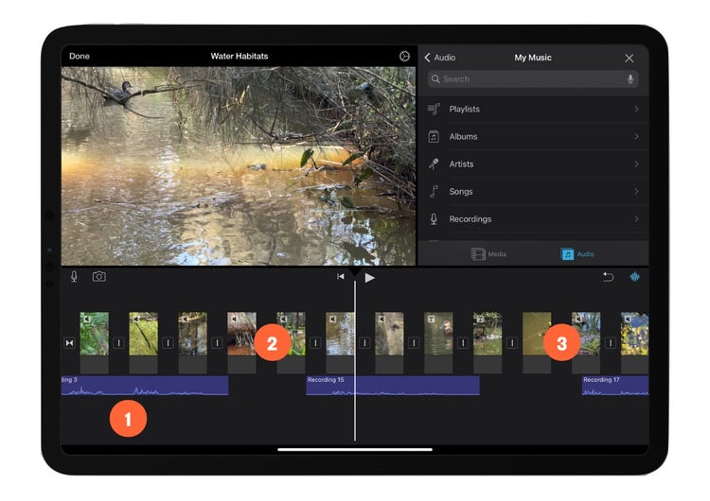The image size is (710, 501).
Task: Select the Recording 15 audio clip
Action: click(392, 386)
